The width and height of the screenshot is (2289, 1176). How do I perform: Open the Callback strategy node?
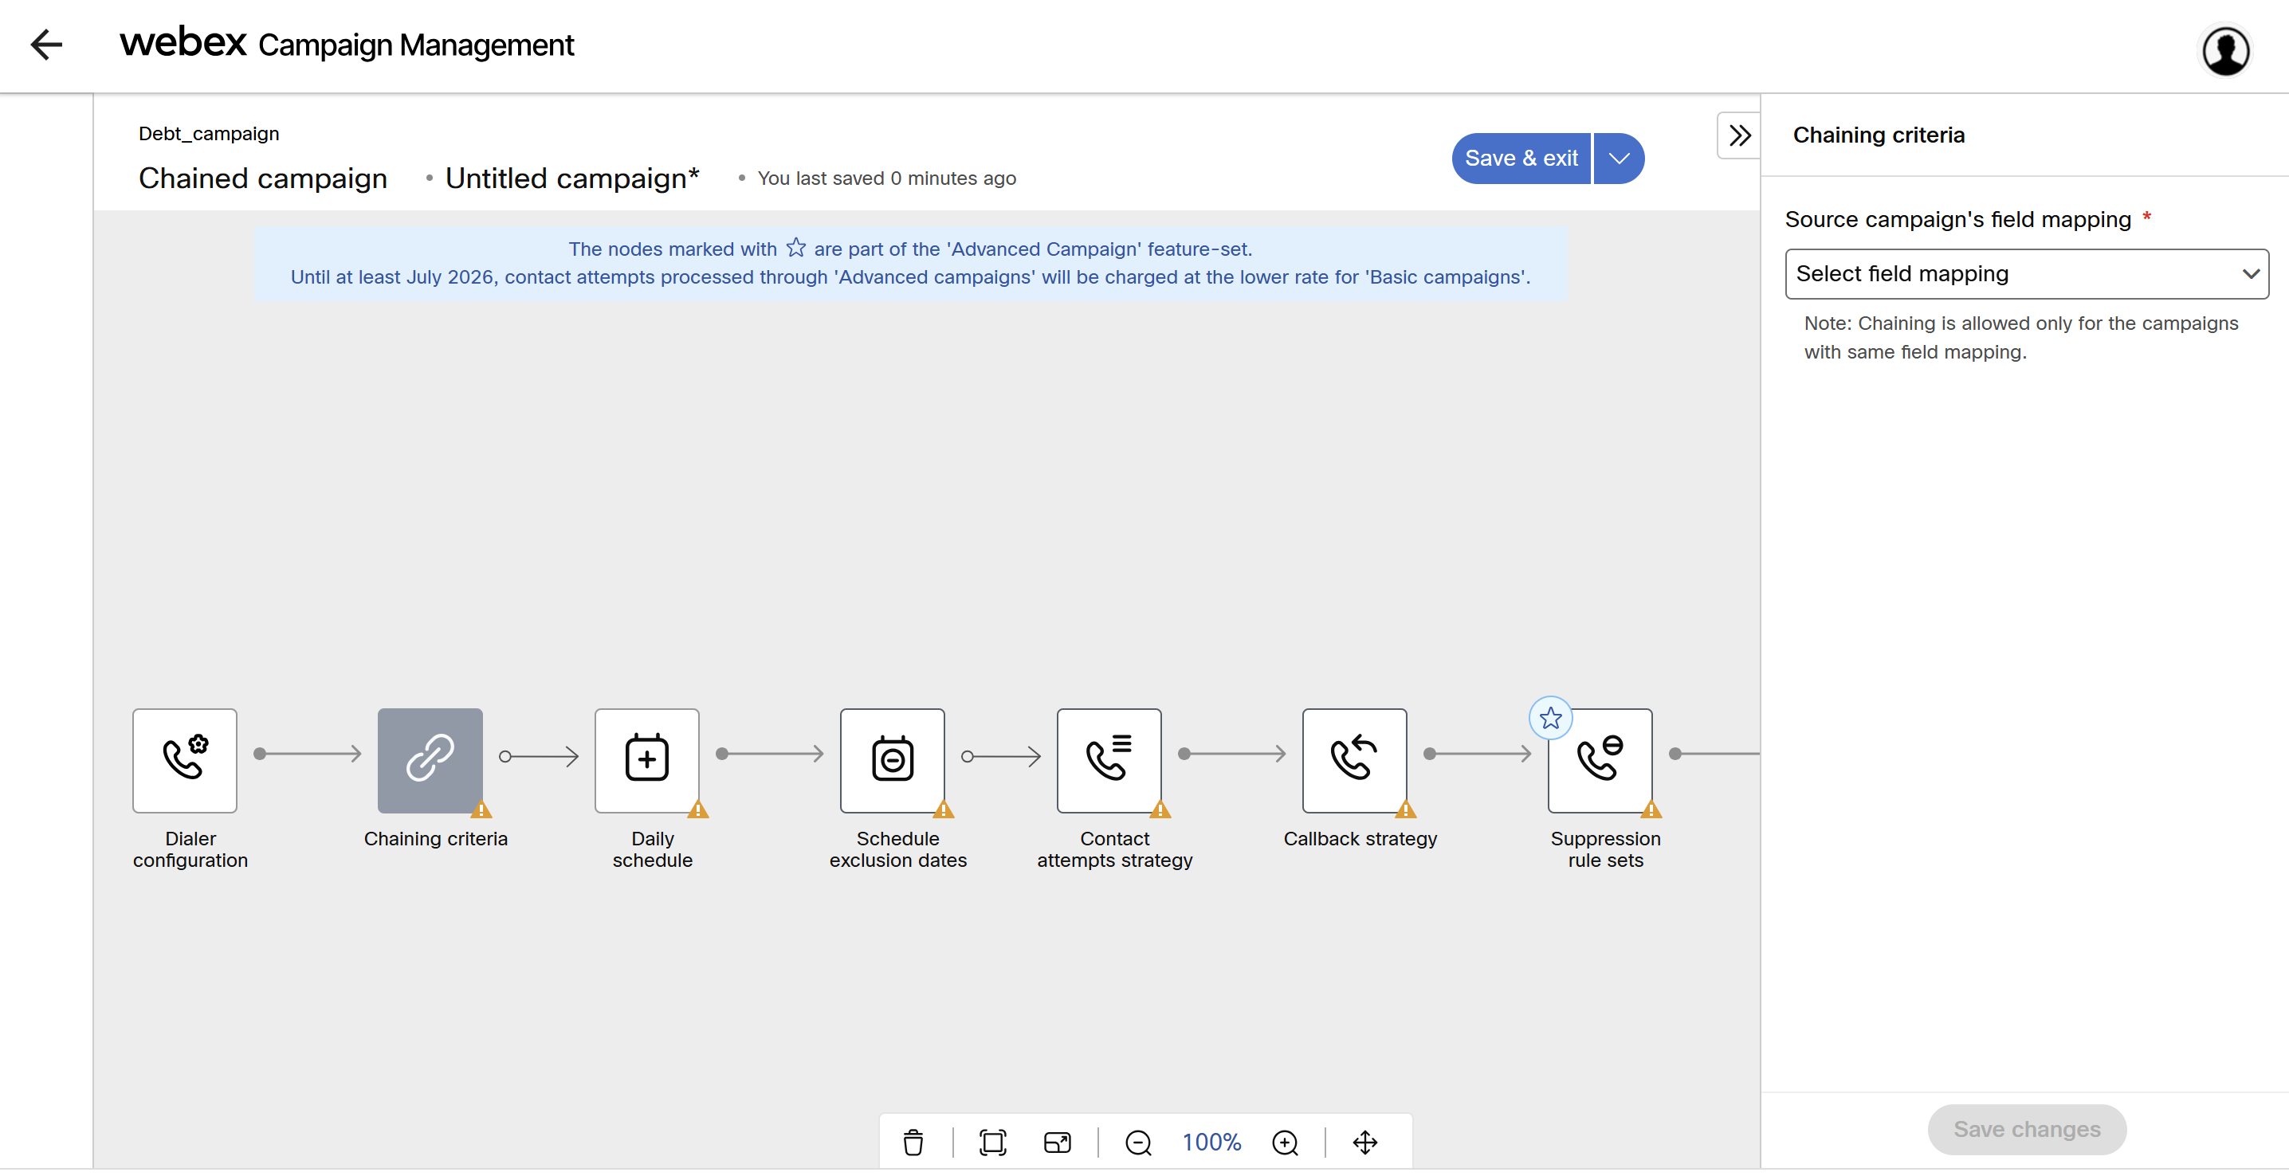tap(1354, 759)
